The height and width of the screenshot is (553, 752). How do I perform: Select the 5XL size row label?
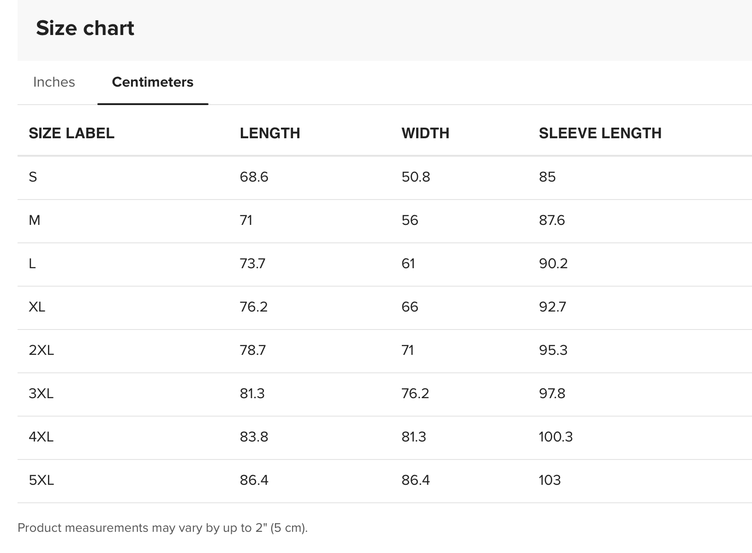[42, 480]
